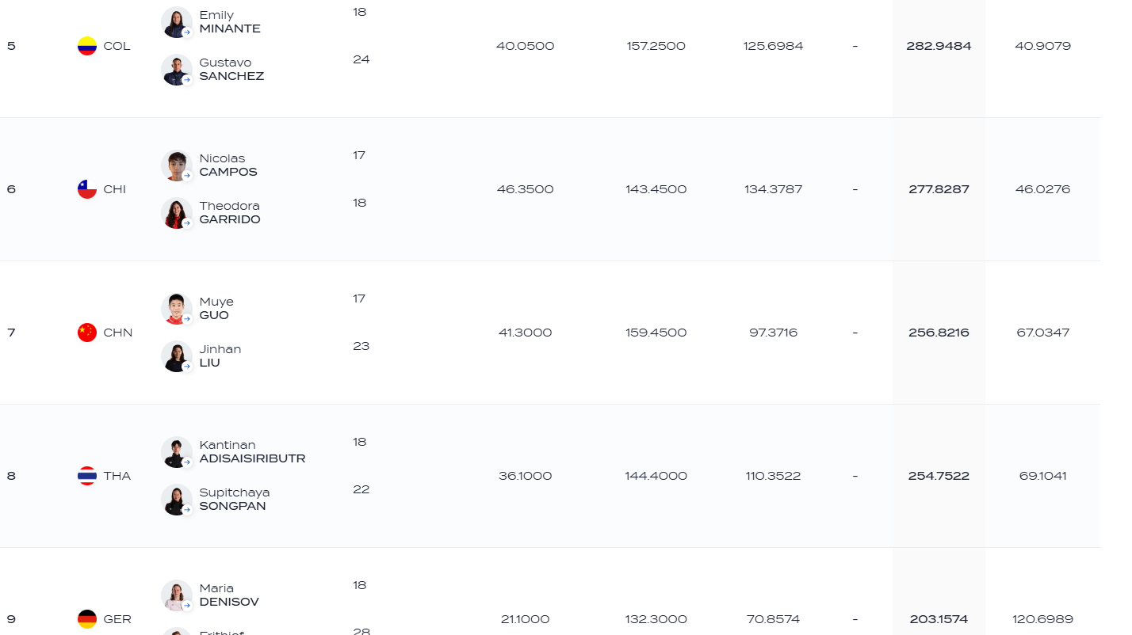Click the Colombia flag icon
The width and height of the screenshot is (1132, 635).
[x=87, y=46]
